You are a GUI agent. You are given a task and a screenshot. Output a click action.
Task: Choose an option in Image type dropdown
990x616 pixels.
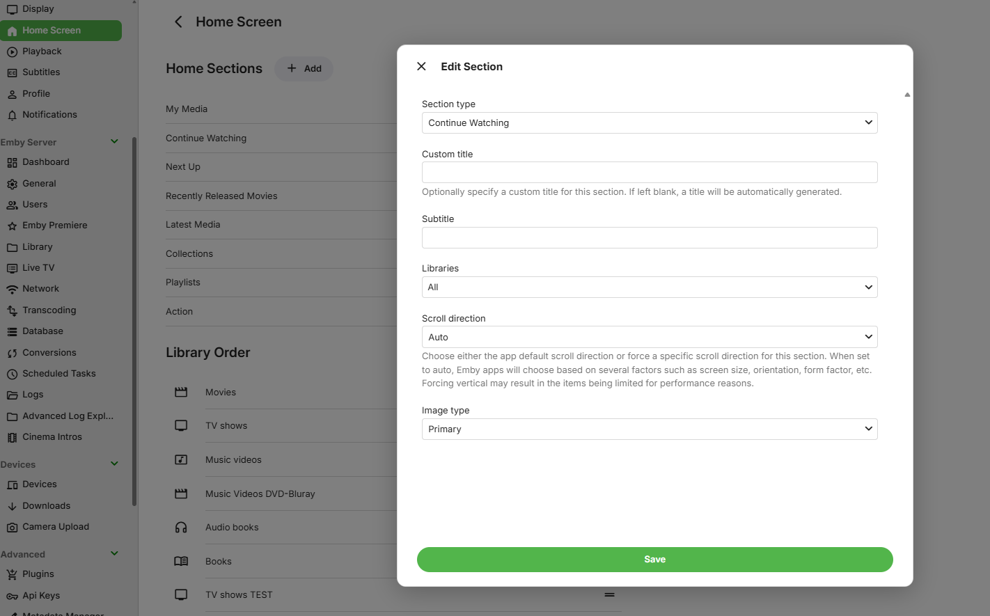[649, 429]
